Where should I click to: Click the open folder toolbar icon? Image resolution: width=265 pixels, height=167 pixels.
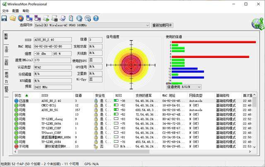click(12, 18)
